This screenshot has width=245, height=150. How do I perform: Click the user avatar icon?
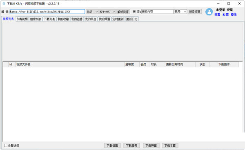click(209, 12)
